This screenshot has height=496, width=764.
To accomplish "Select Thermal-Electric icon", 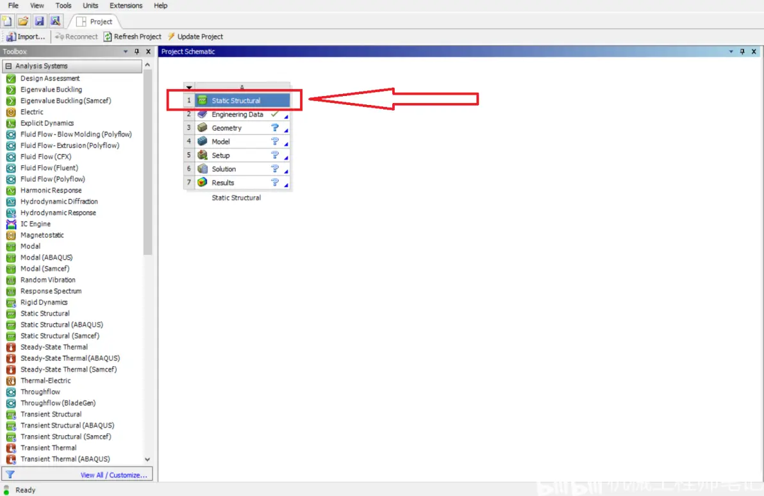I will click(x=11, y=381).
